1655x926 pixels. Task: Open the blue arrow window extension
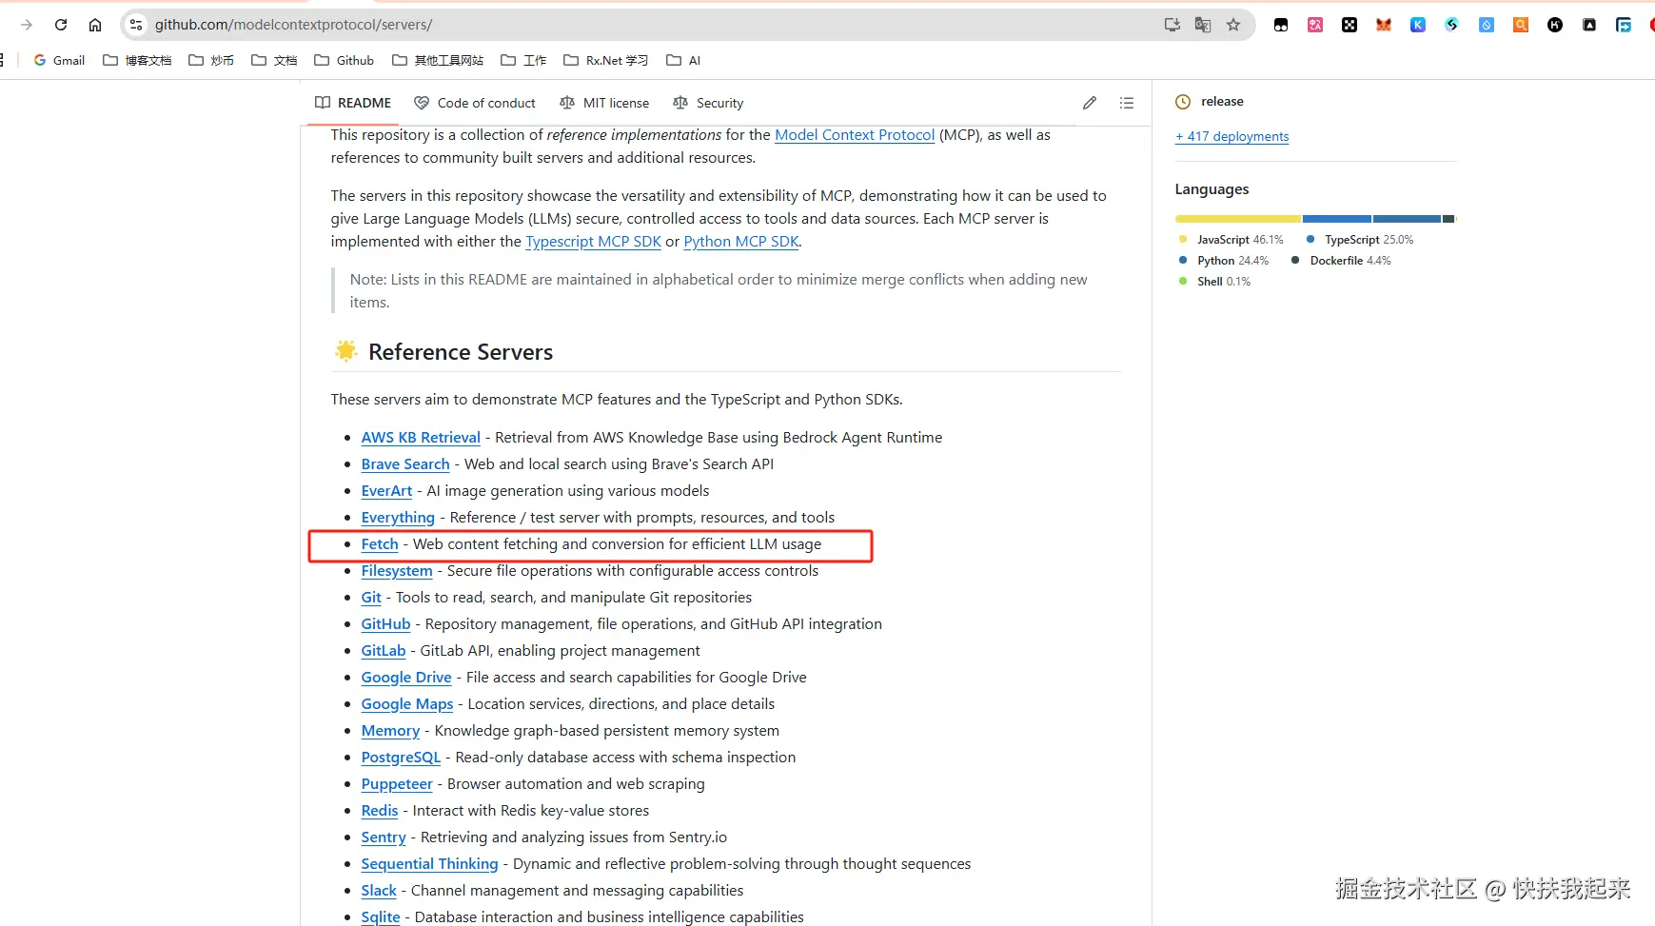1624,25
